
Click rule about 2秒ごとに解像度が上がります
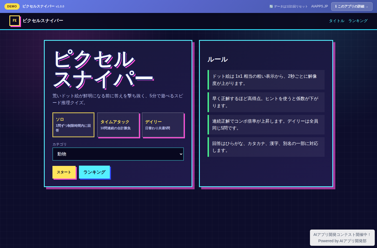[x=266, y=80]
